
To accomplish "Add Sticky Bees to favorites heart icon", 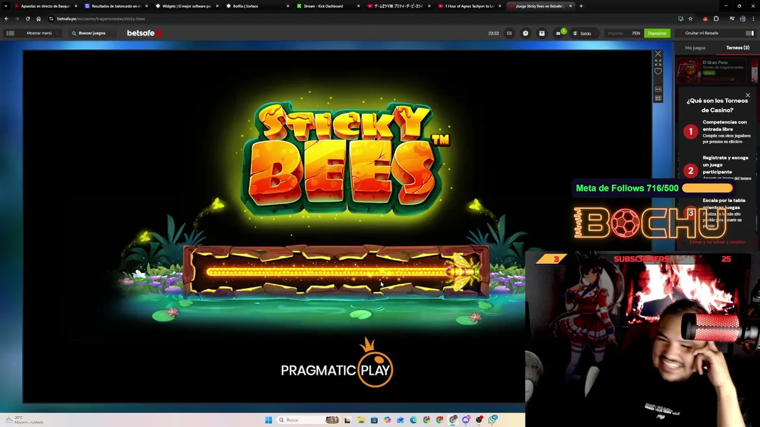I will (x=658, y=71).
